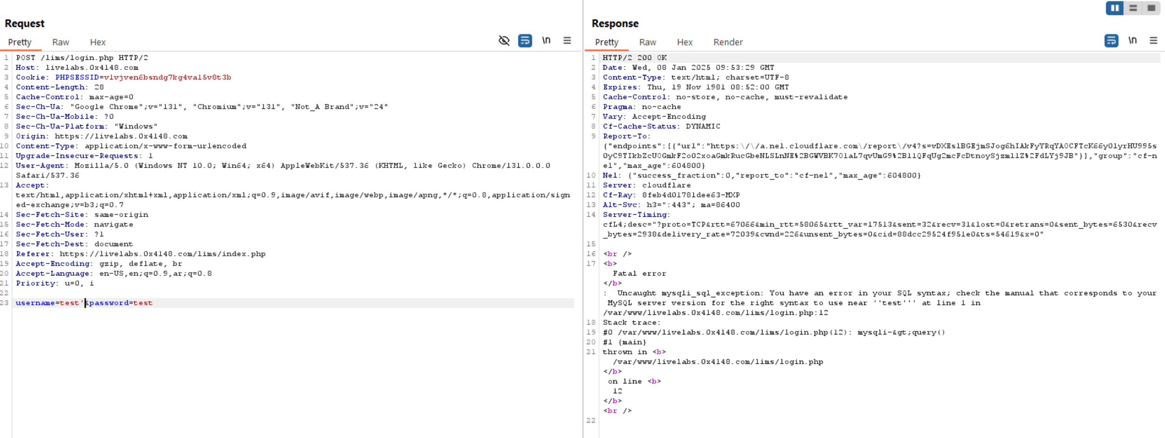1165x438 pixels.
Task: Click the #0 login.php(12) stack trace entry
Action: [x=774, y=332]
